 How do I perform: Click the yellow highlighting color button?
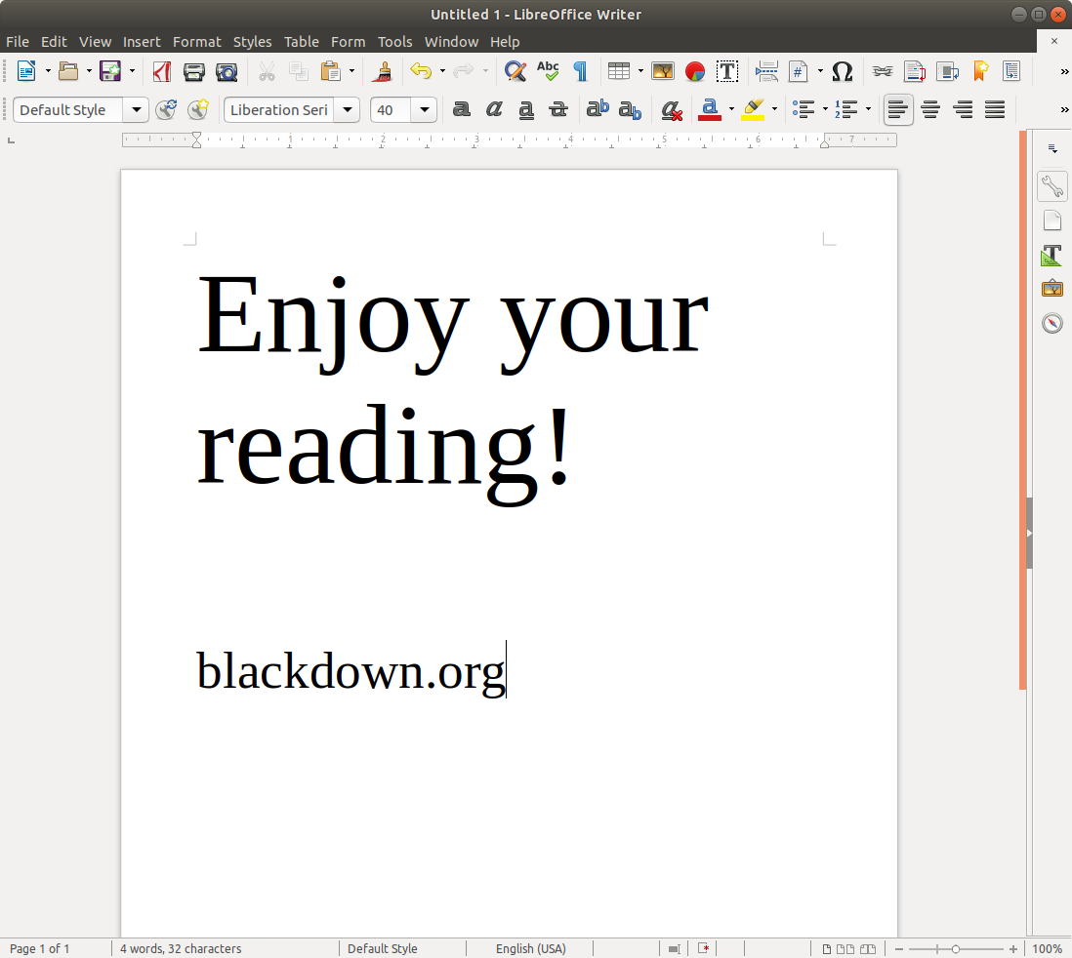753,110
